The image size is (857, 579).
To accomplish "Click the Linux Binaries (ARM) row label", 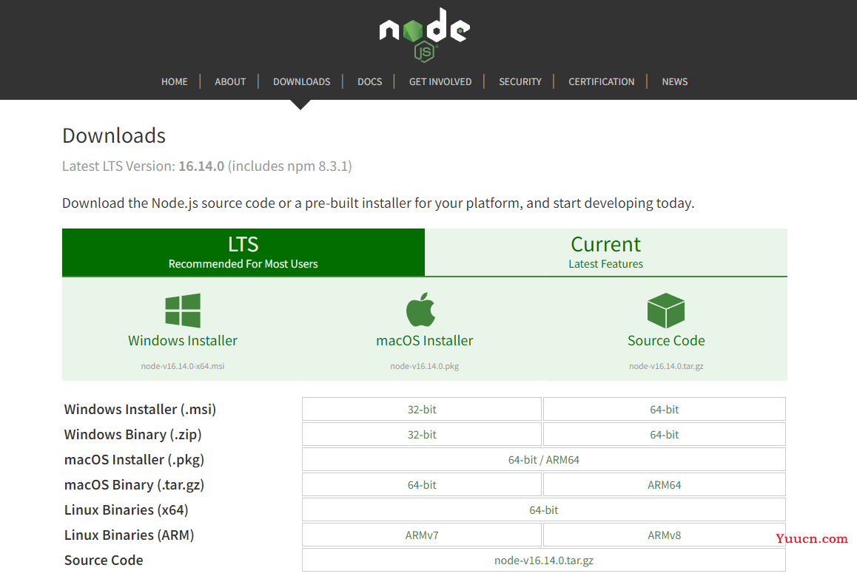I will [129, 535].
